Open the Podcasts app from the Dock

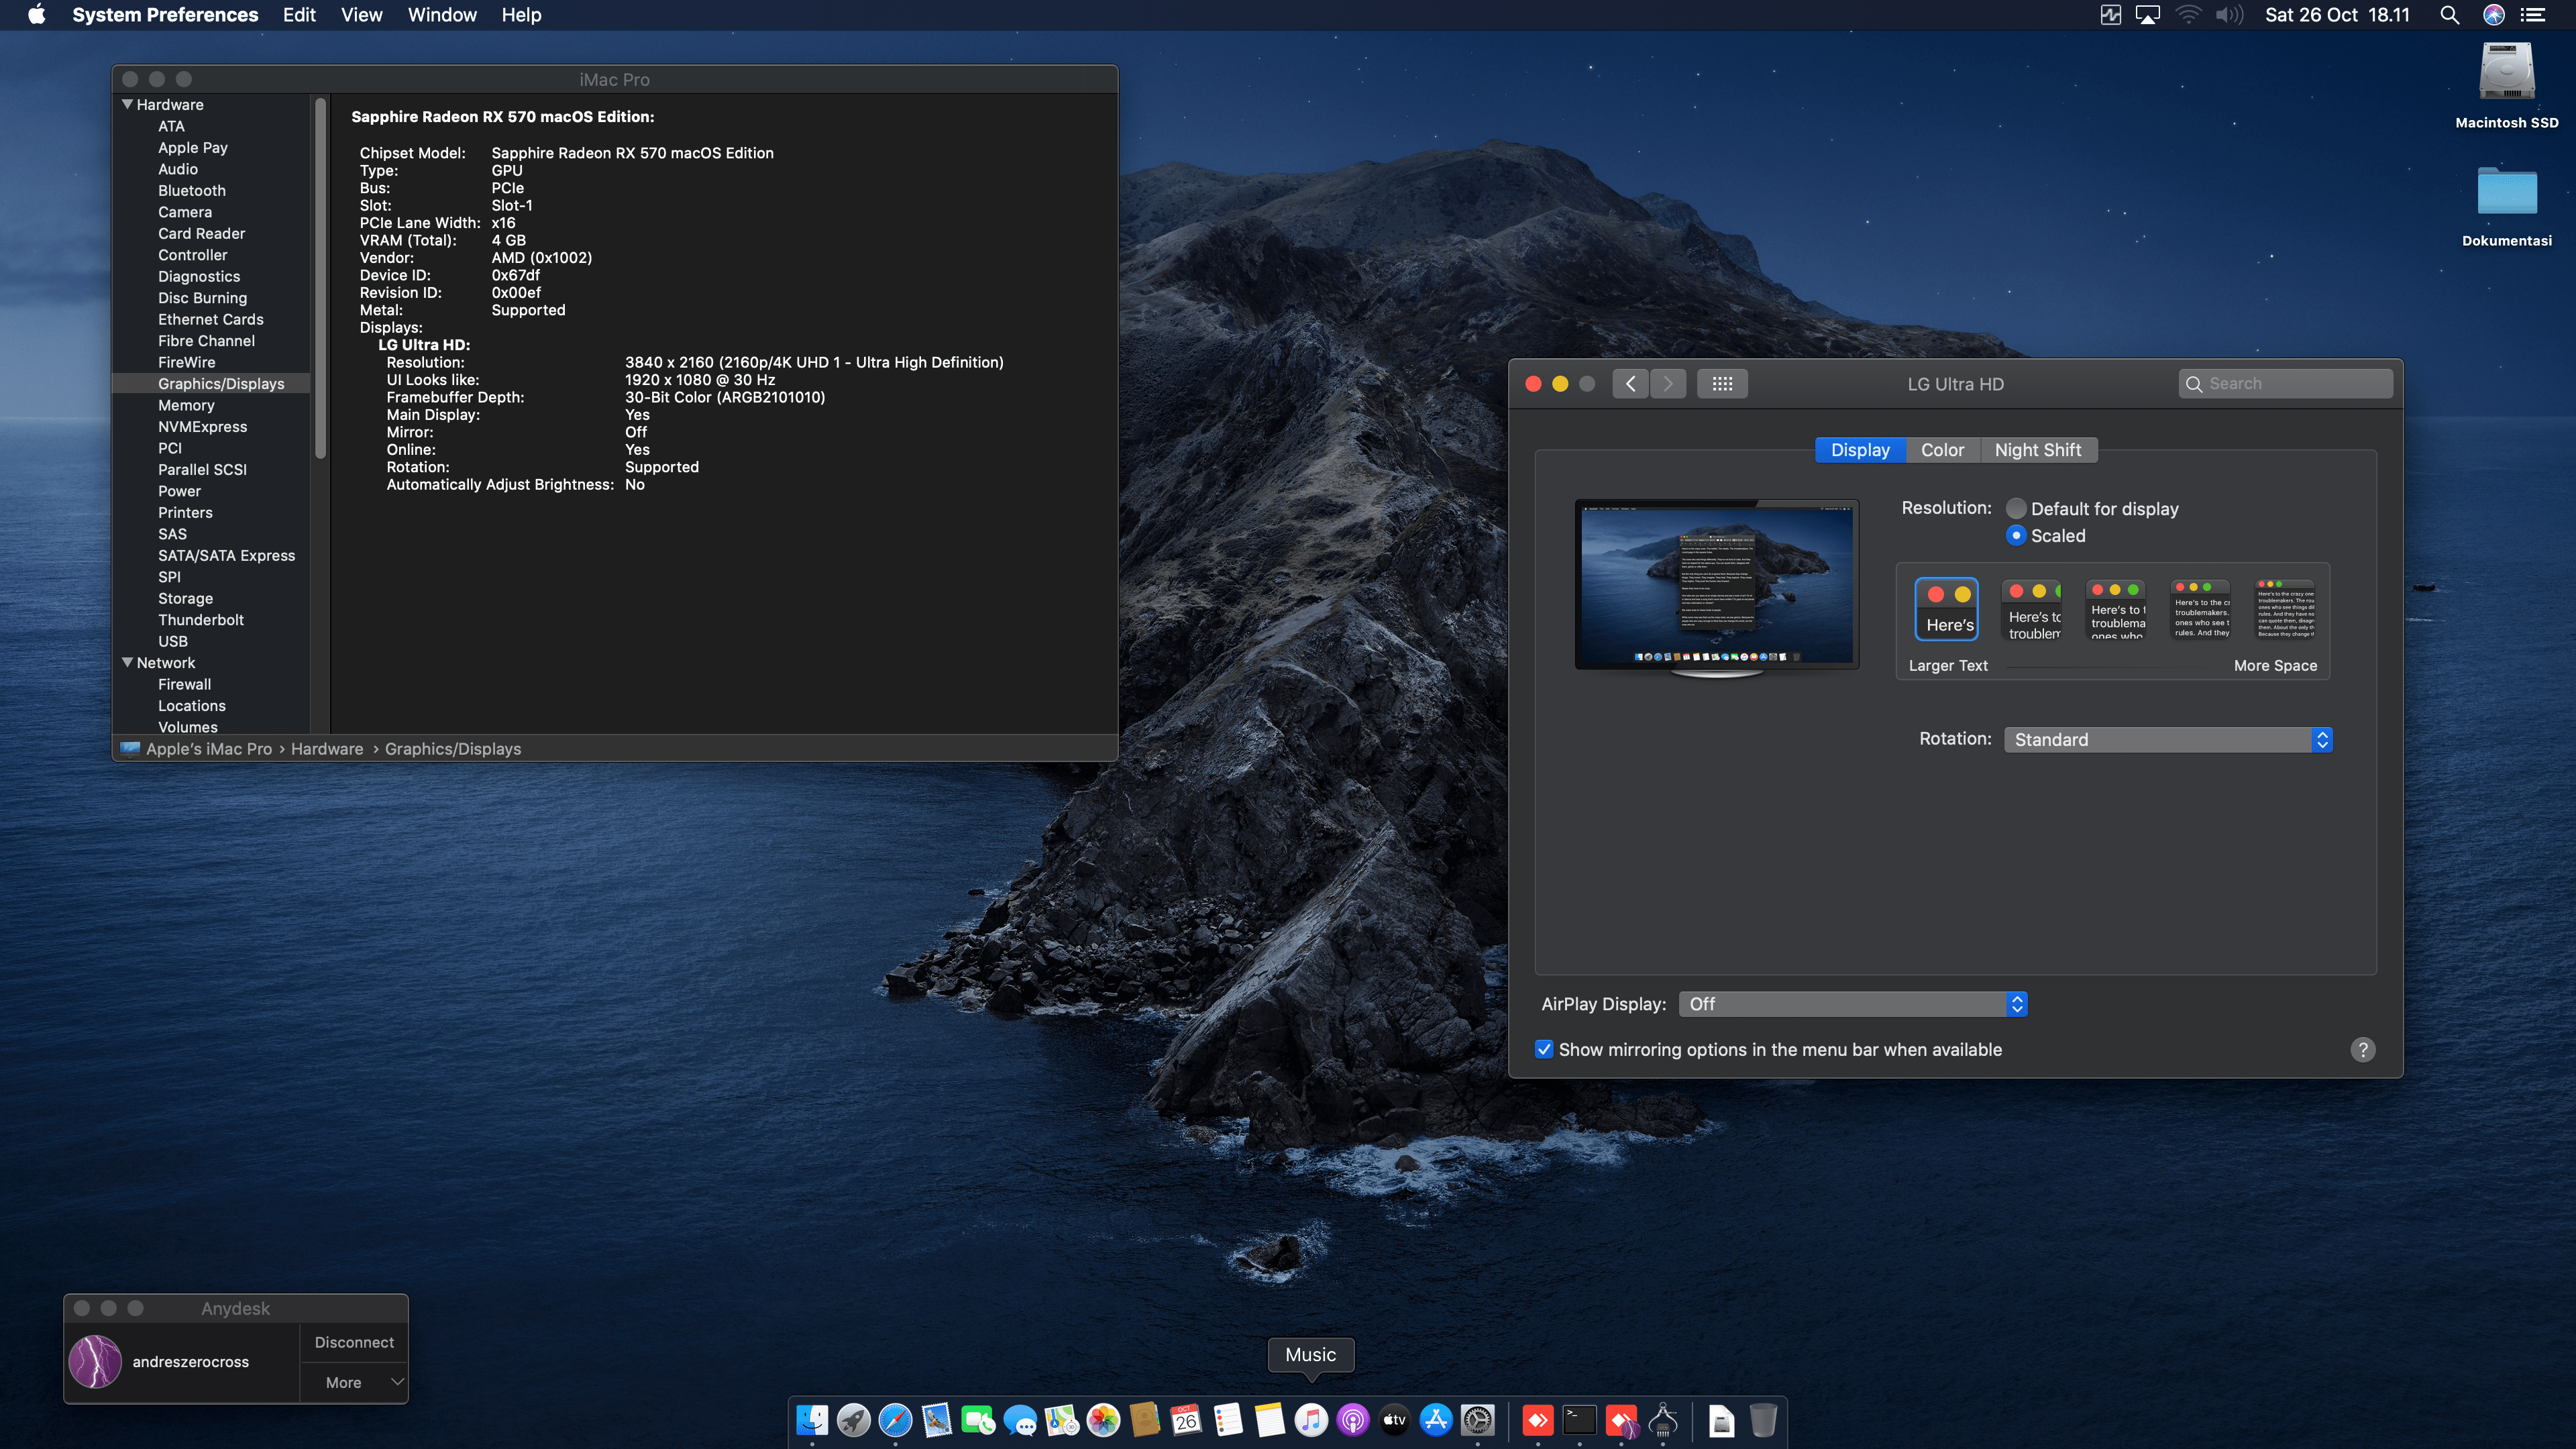click(x=1353, y=1421)
